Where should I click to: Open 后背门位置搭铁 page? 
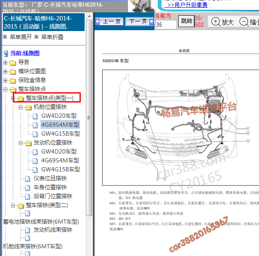point(53,196)
